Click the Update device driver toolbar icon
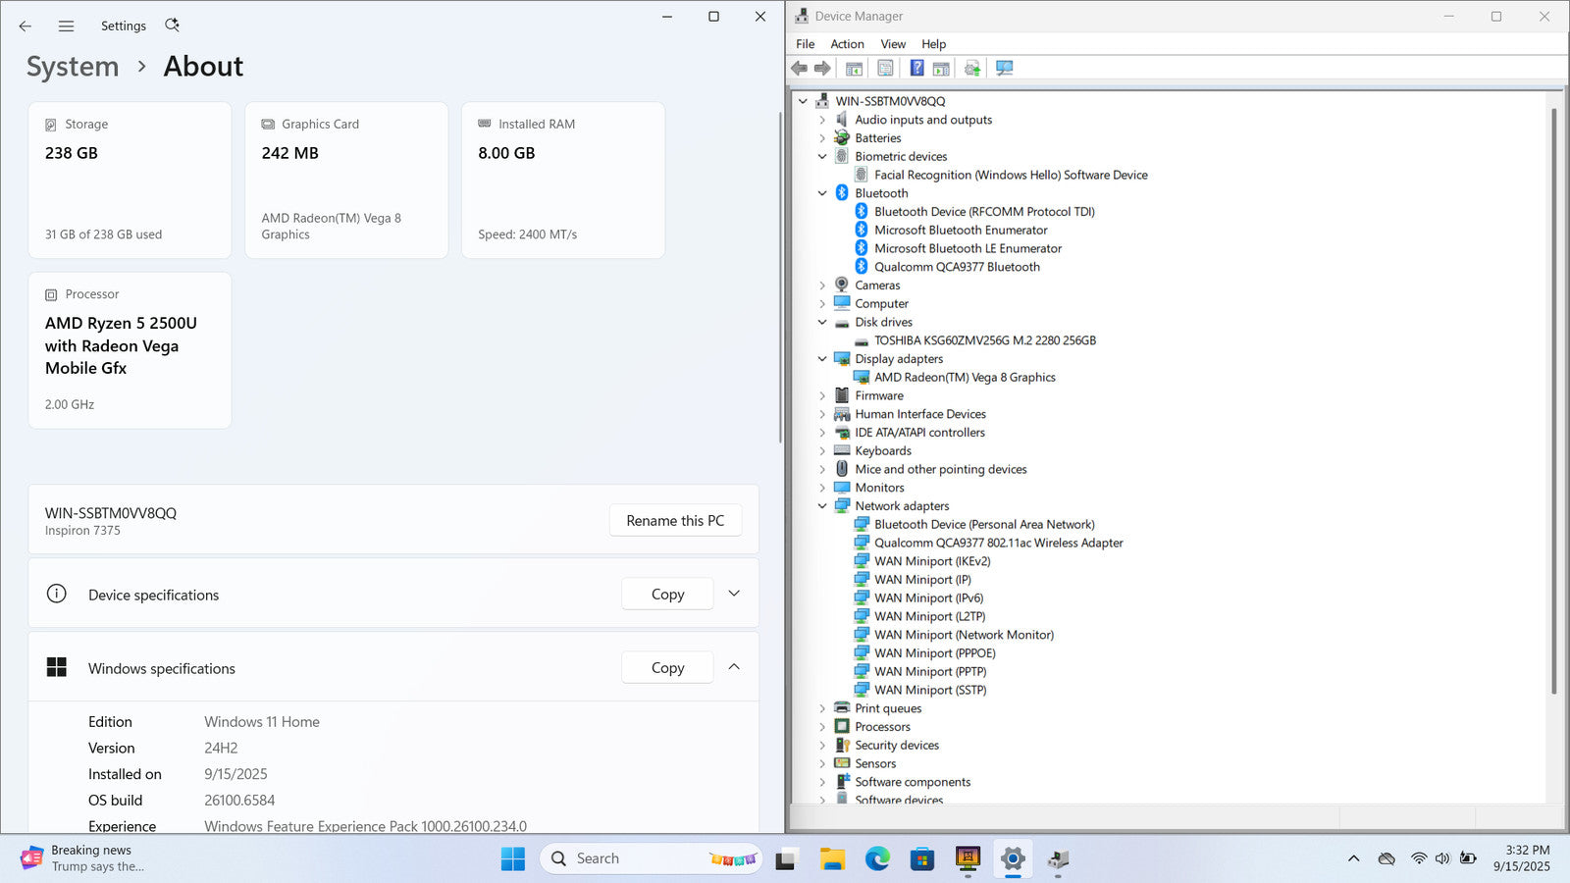This screenshot has height=883, width=1570. coord(971,68)
